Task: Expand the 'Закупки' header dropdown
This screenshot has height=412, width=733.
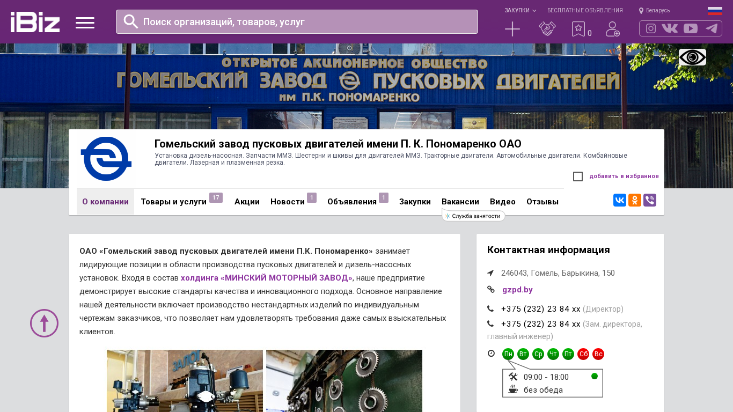Action: tap(520, 10)
